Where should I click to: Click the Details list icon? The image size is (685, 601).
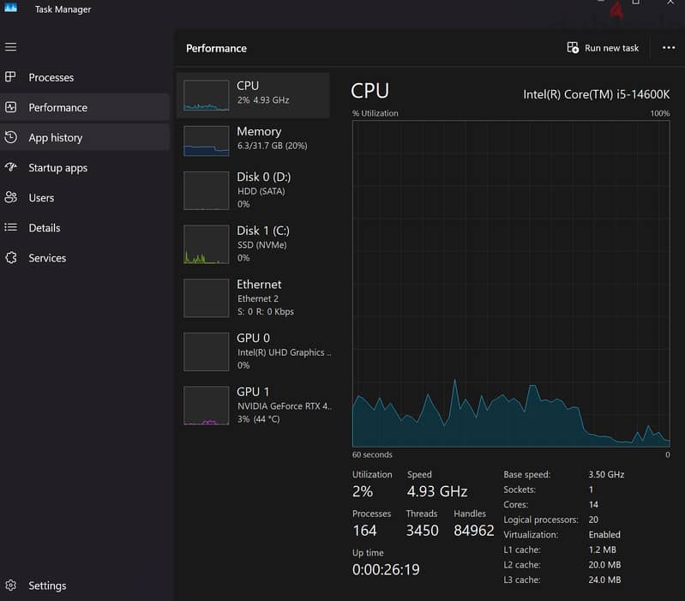point(10,227)
